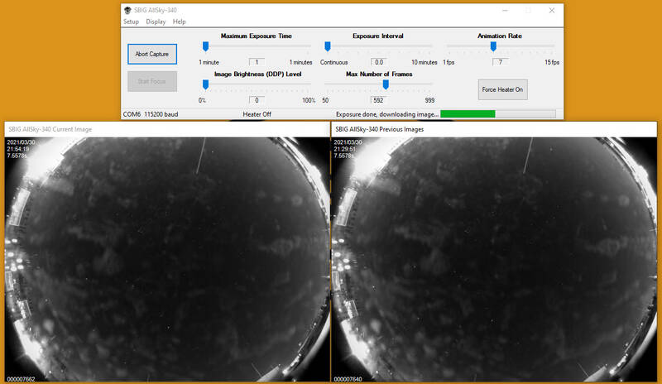Open the Help menu
Screen dimensions: 662x384
[180, 22]
